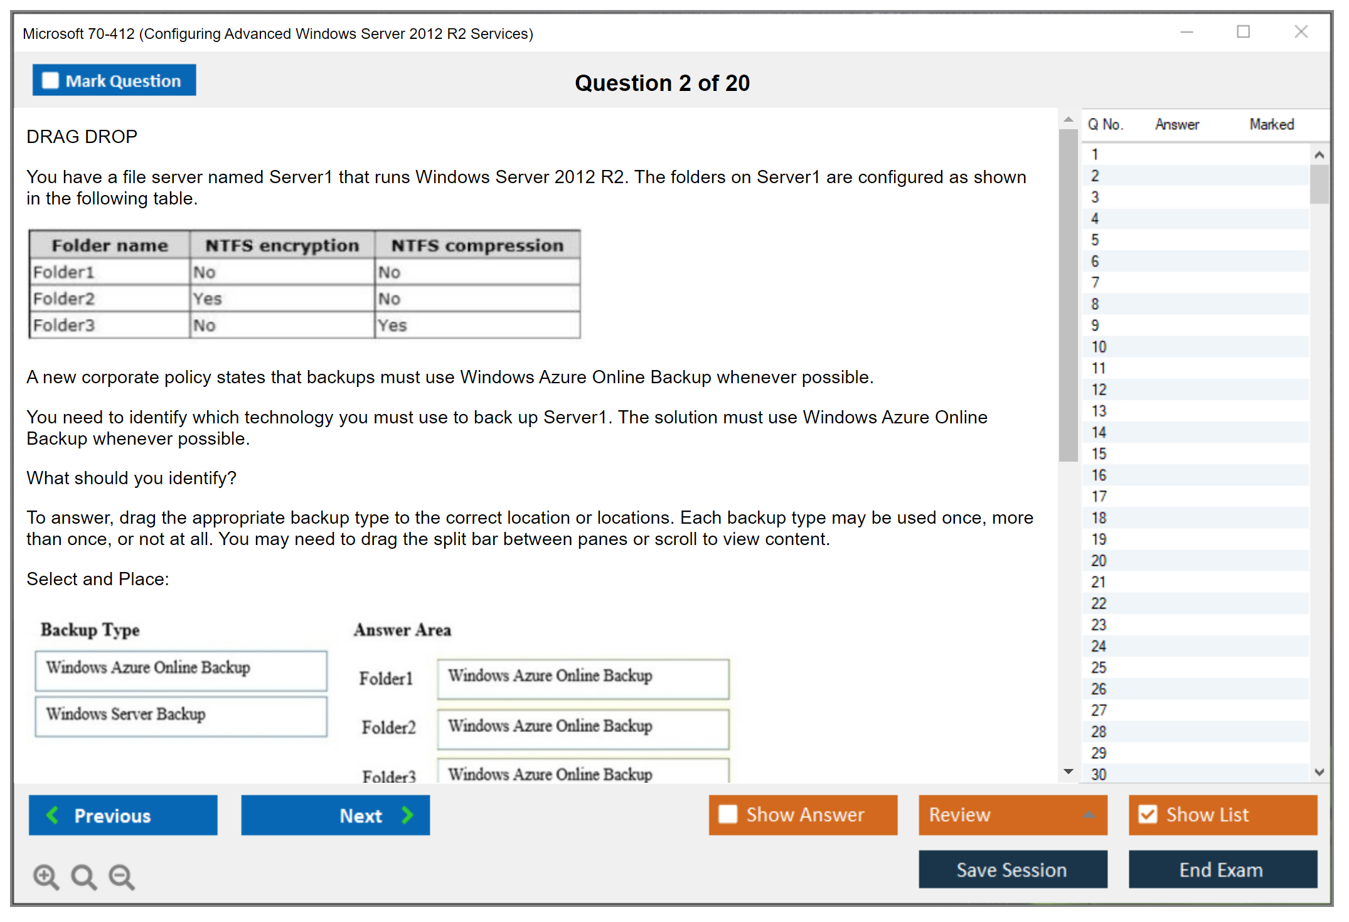Viewport: 1349px width, 922px height.
Task: Click question list scroll down arrow
Action: (1319, 772)
